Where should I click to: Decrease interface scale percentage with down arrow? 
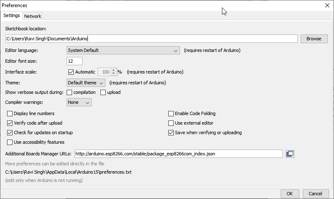click(x=114, y=74)
